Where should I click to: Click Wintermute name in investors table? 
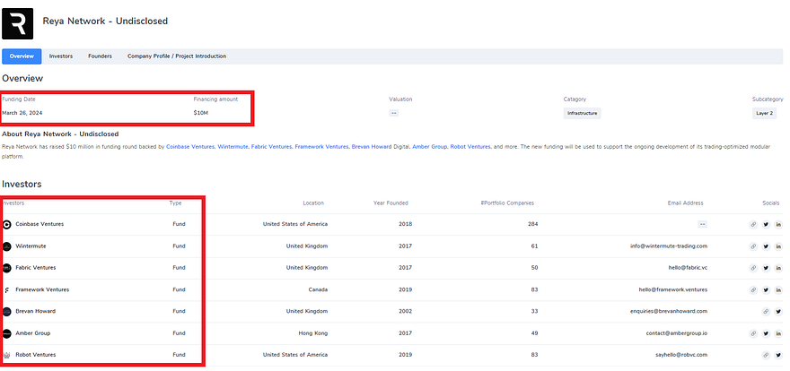[31, 246]
